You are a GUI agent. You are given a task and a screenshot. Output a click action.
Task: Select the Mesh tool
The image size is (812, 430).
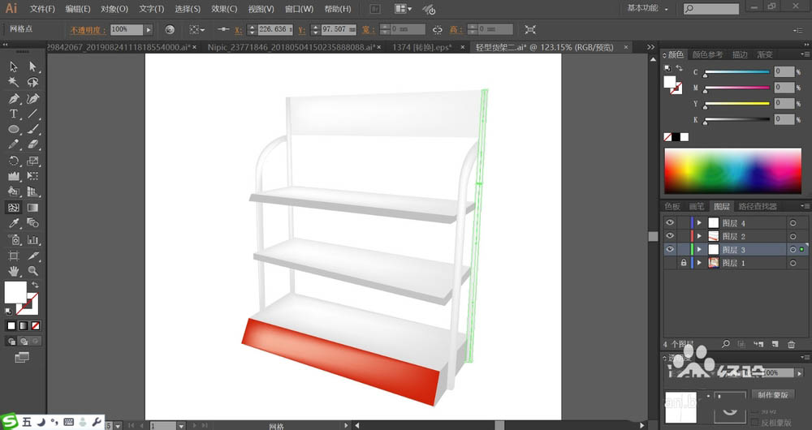(14, 208)
